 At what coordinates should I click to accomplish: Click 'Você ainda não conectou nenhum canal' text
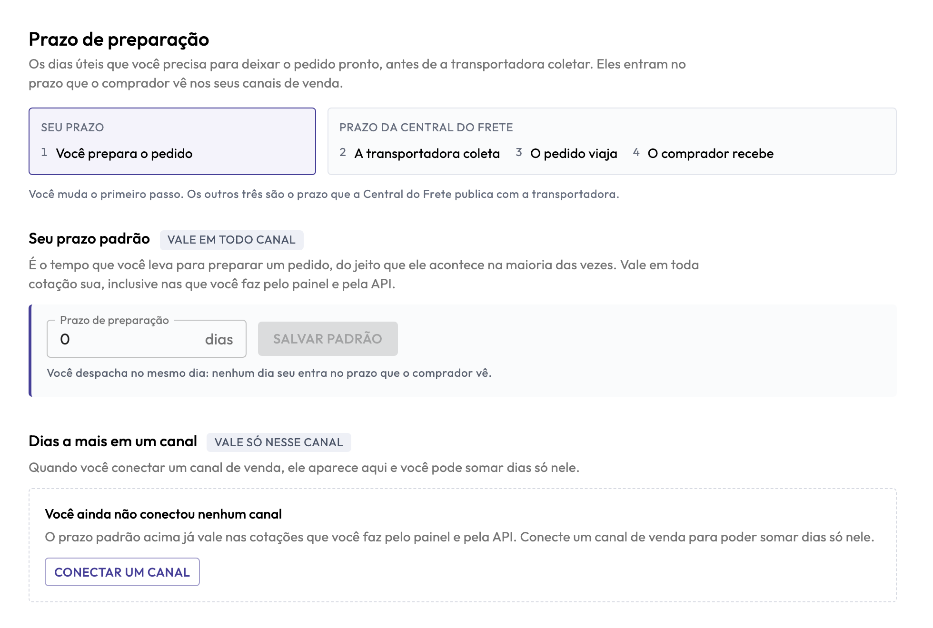click(x=163, y=514)
